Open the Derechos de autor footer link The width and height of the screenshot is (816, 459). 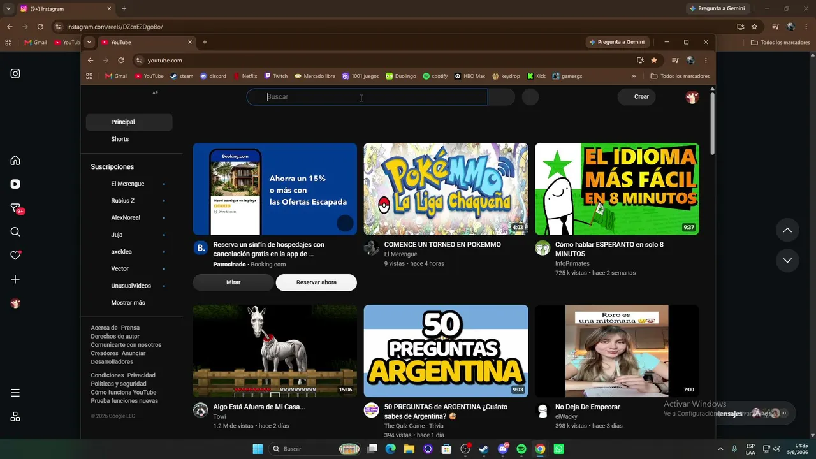click(115, 337)
